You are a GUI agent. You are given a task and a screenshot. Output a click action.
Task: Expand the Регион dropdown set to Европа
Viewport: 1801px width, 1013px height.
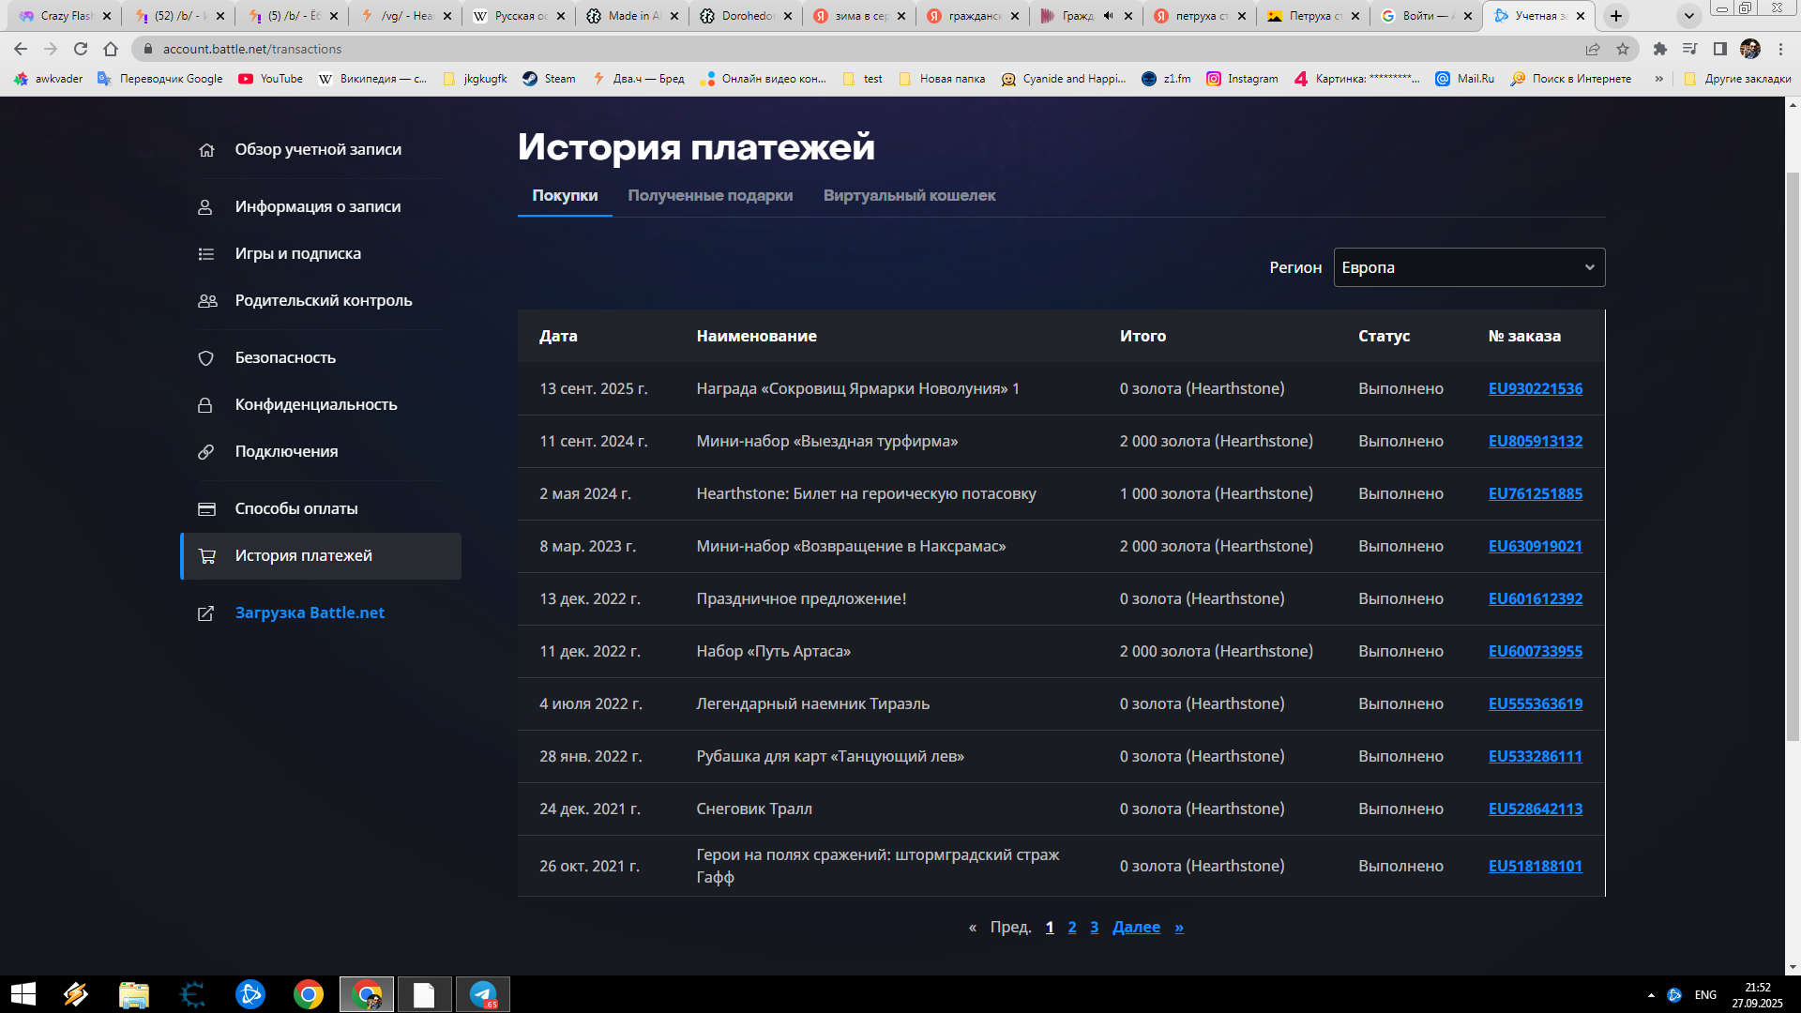[1468, 267]
